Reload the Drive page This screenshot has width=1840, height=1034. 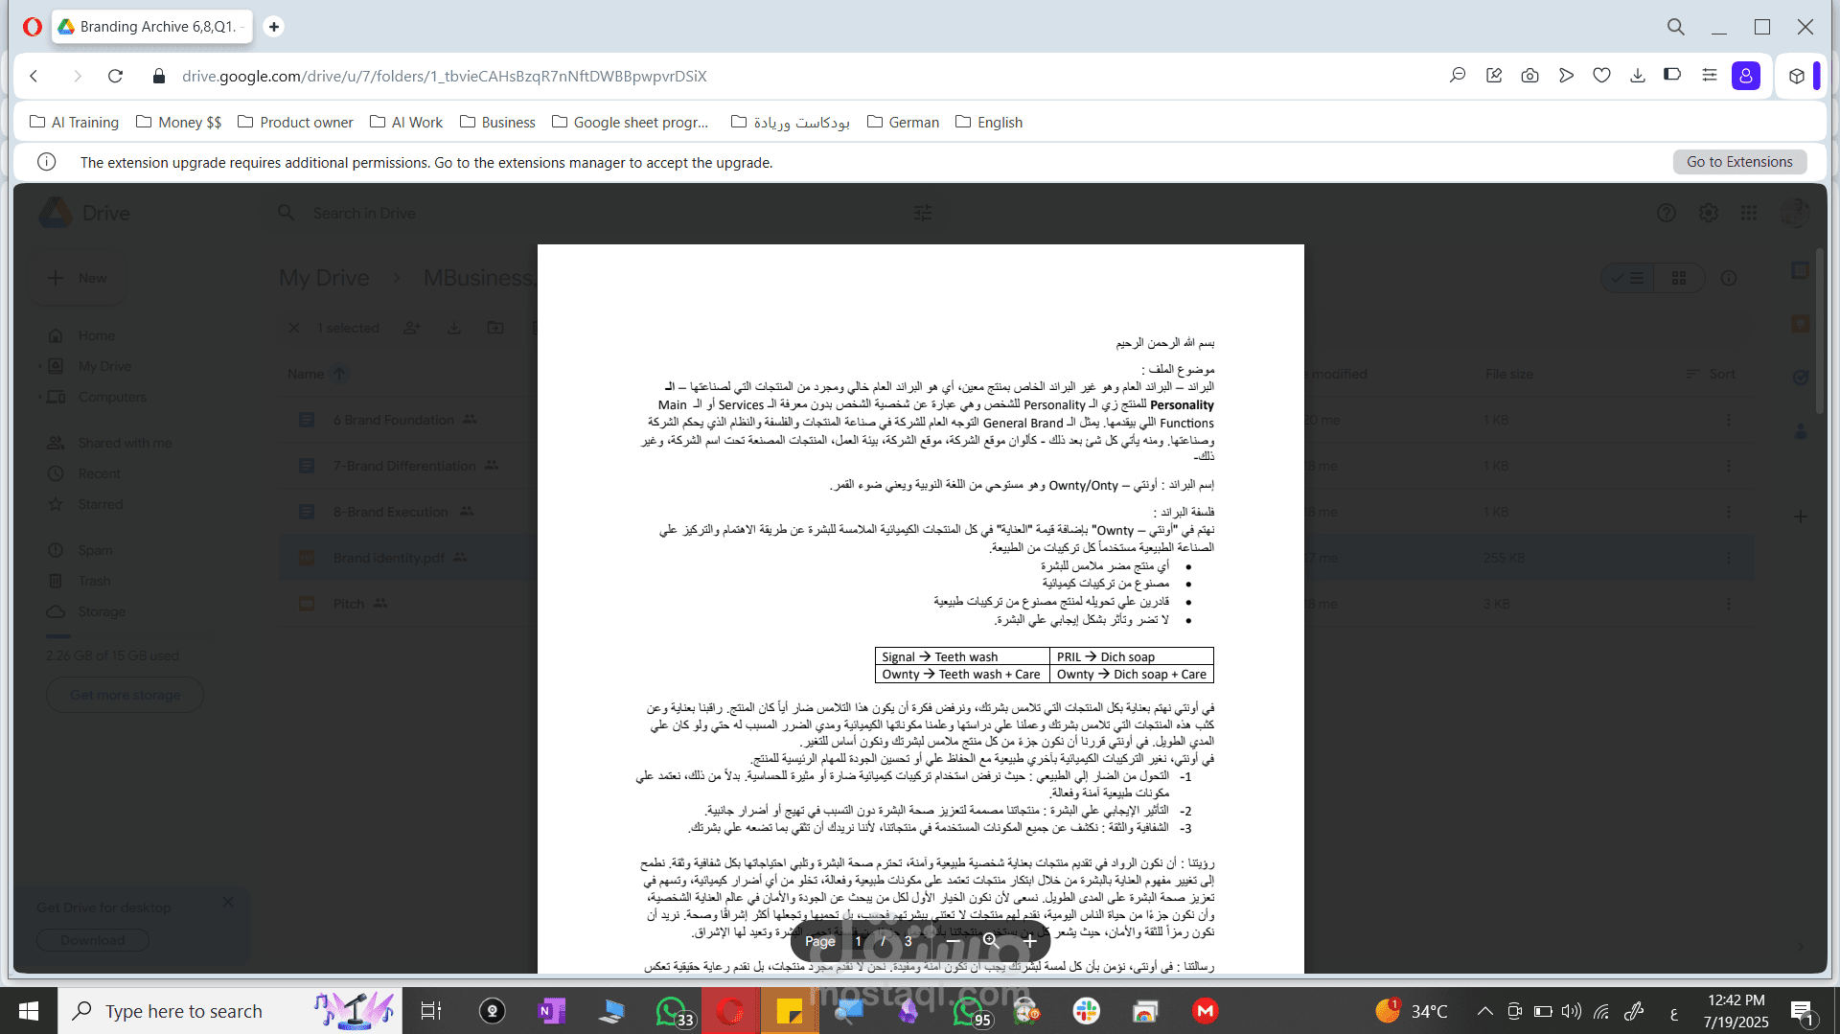(x=115, y=76)
